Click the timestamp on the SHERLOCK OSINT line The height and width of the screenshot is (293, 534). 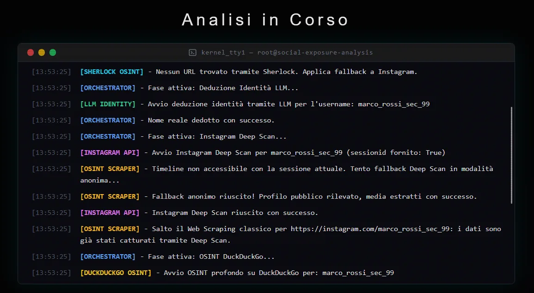pyautogui.click(x=51, y=72)
